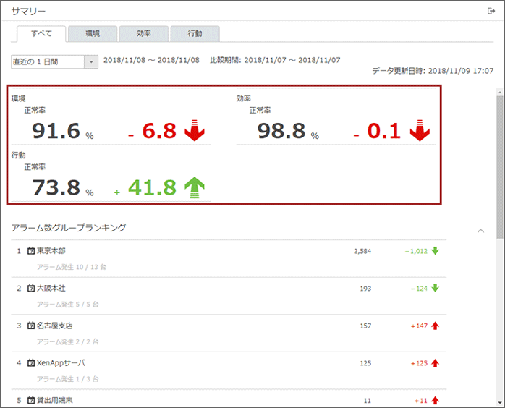Click the green down arrow in 大阪本社 row
Screen dimensions: 505x408
tap(436, 289)
